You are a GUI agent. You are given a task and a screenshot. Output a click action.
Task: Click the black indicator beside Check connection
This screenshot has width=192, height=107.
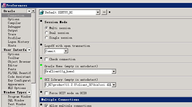click(x=41, y=58)
